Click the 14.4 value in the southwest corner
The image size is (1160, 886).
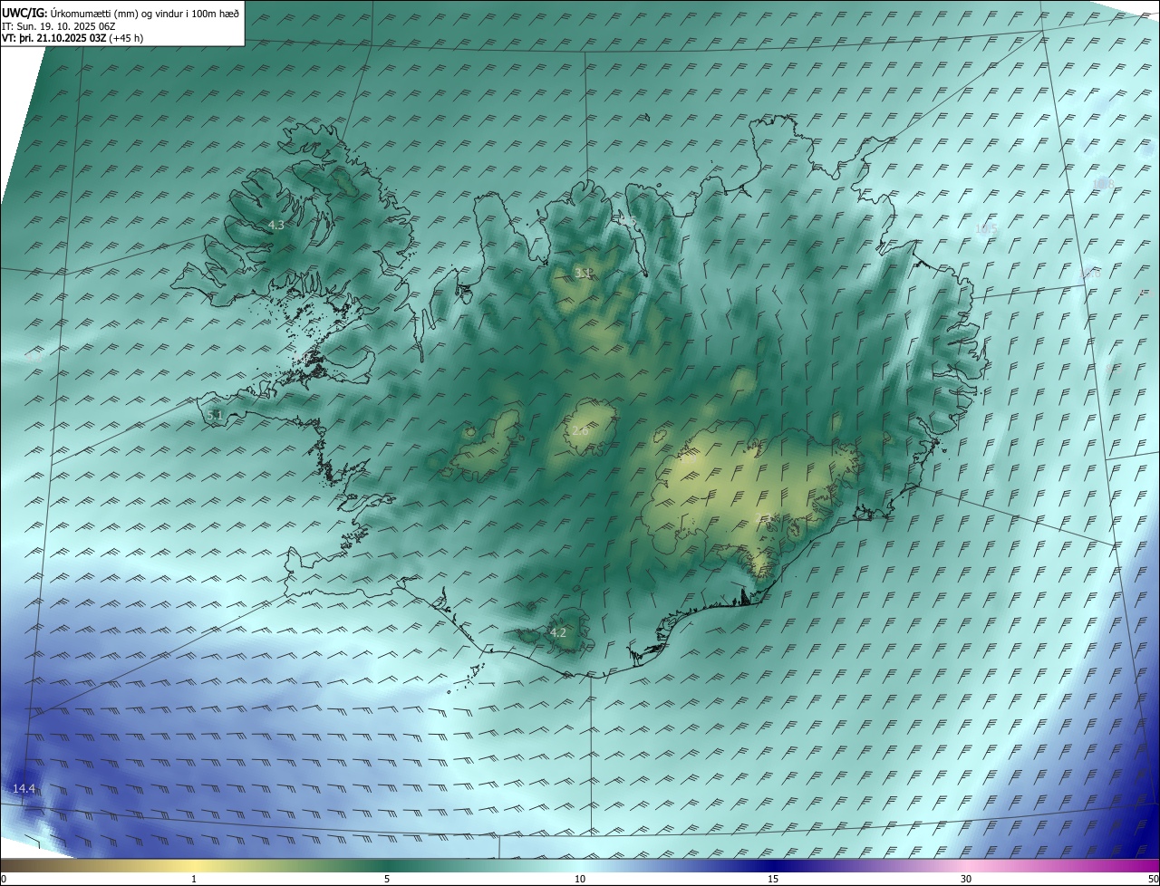tap(24, 789)
